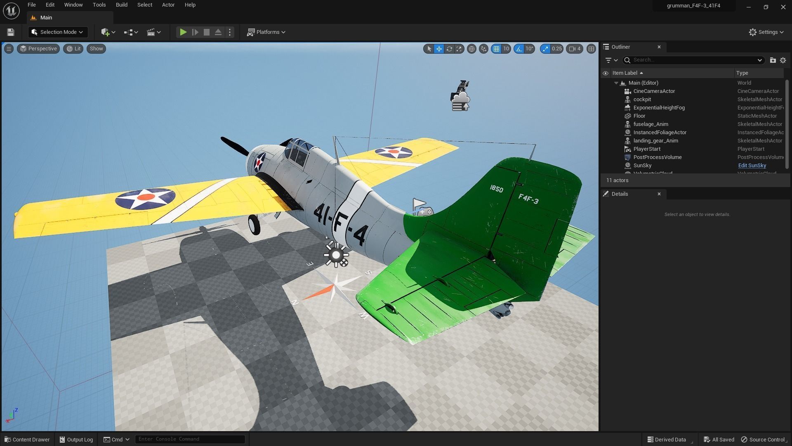The width and height of the screenshot is (792, 446).
Task: Open the play mode options menu
Action: [230, 32]
